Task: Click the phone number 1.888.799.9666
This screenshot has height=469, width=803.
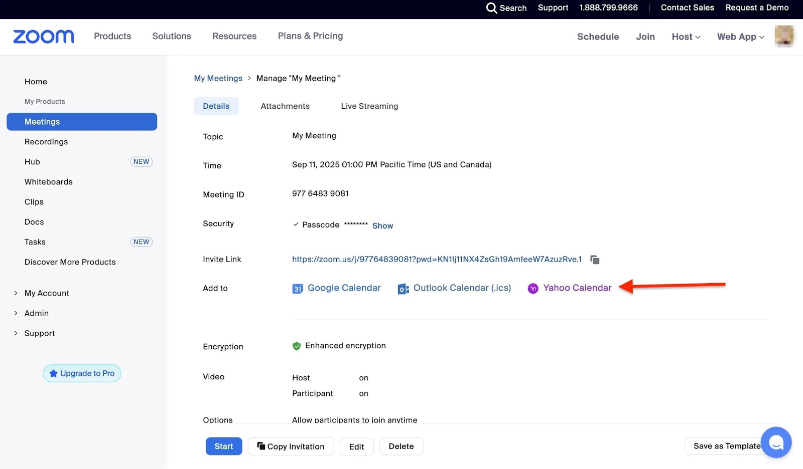Action: (609, 8)
